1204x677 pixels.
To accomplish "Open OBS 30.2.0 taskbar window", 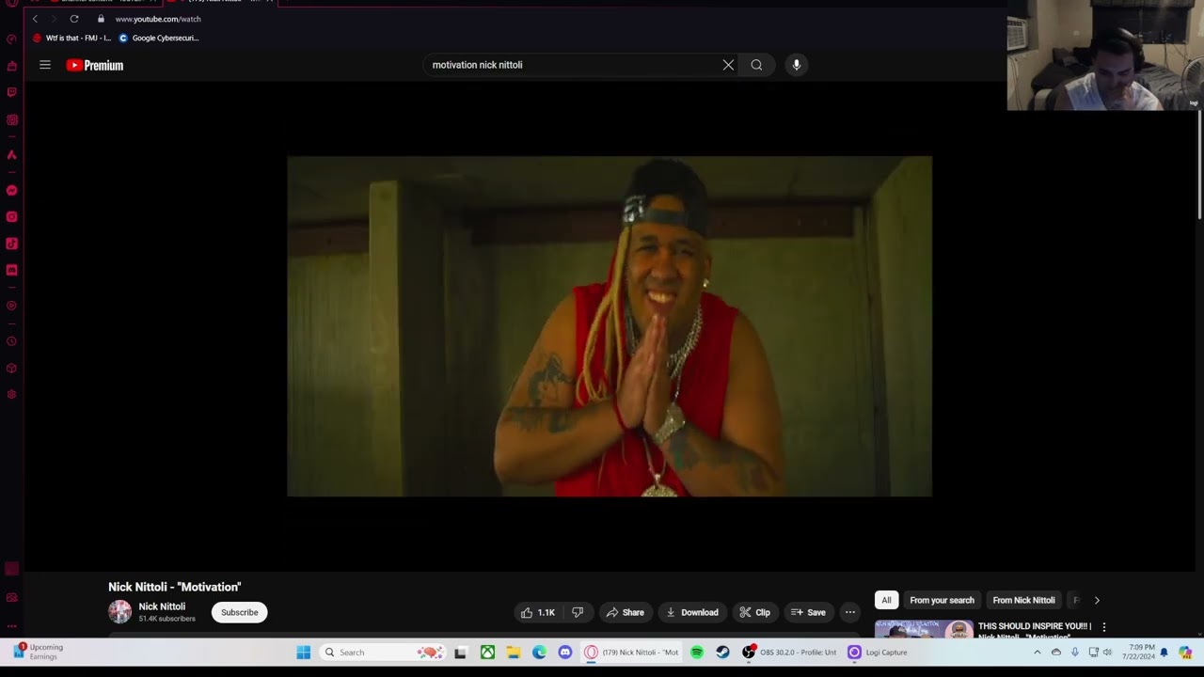I will [x=788, y=653].
